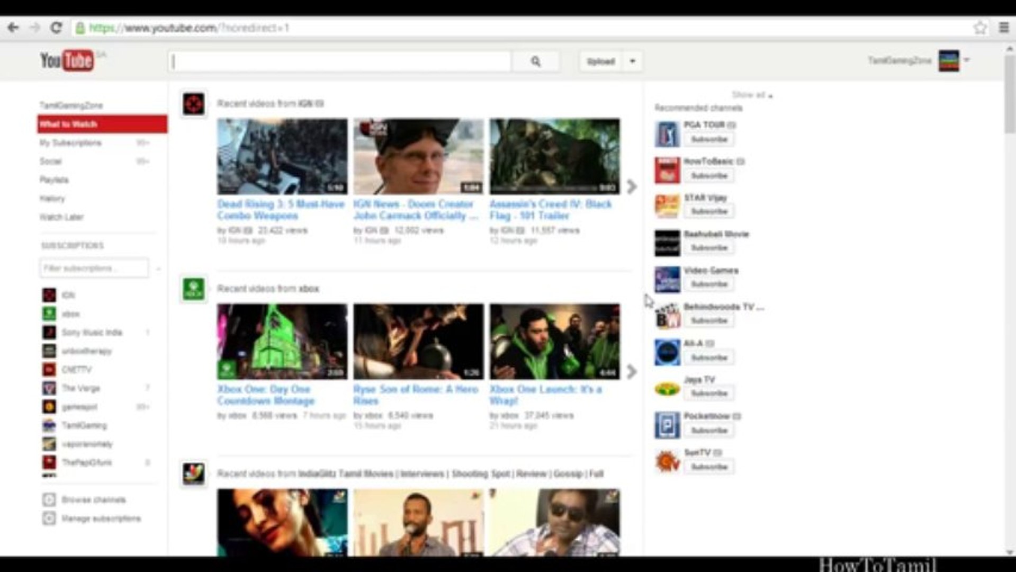This screenshot has height=572, width=1016.
Task: Click the Upload button
Action: (601, 61)
